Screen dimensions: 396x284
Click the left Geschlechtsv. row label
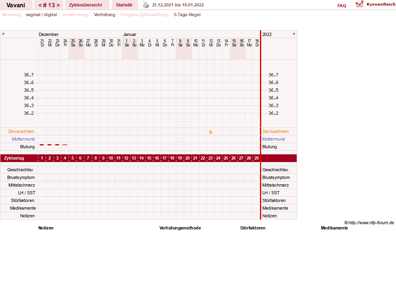[x=21, y=170]
